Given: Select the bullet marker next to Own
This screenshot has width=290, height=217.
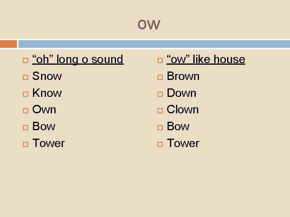Looking at the screenshot, I should click(x=25, y=111).
